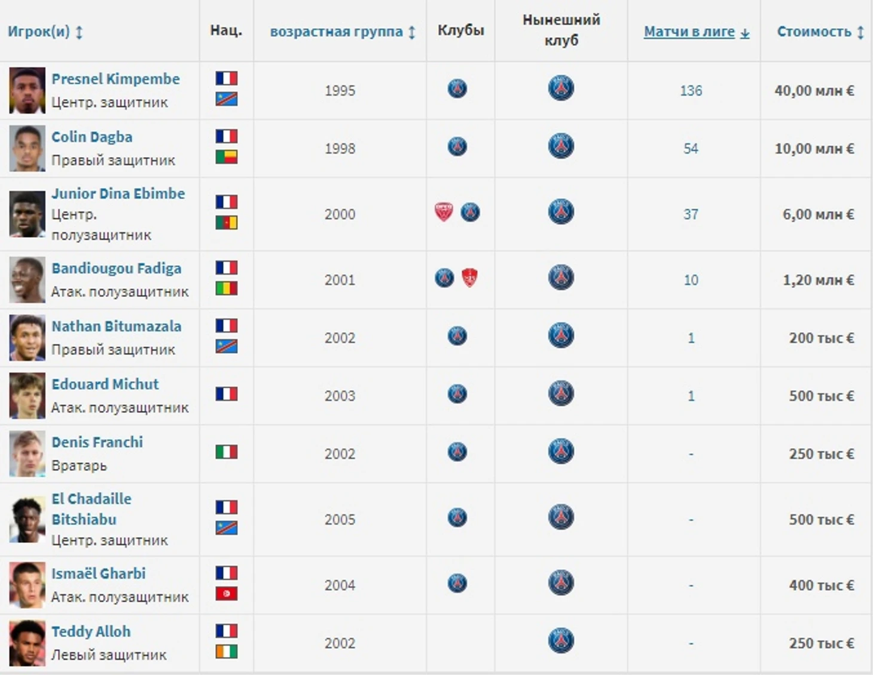
Task: Click current club PSG crest for Colin Dagba
Action: (x=561, y=146)
